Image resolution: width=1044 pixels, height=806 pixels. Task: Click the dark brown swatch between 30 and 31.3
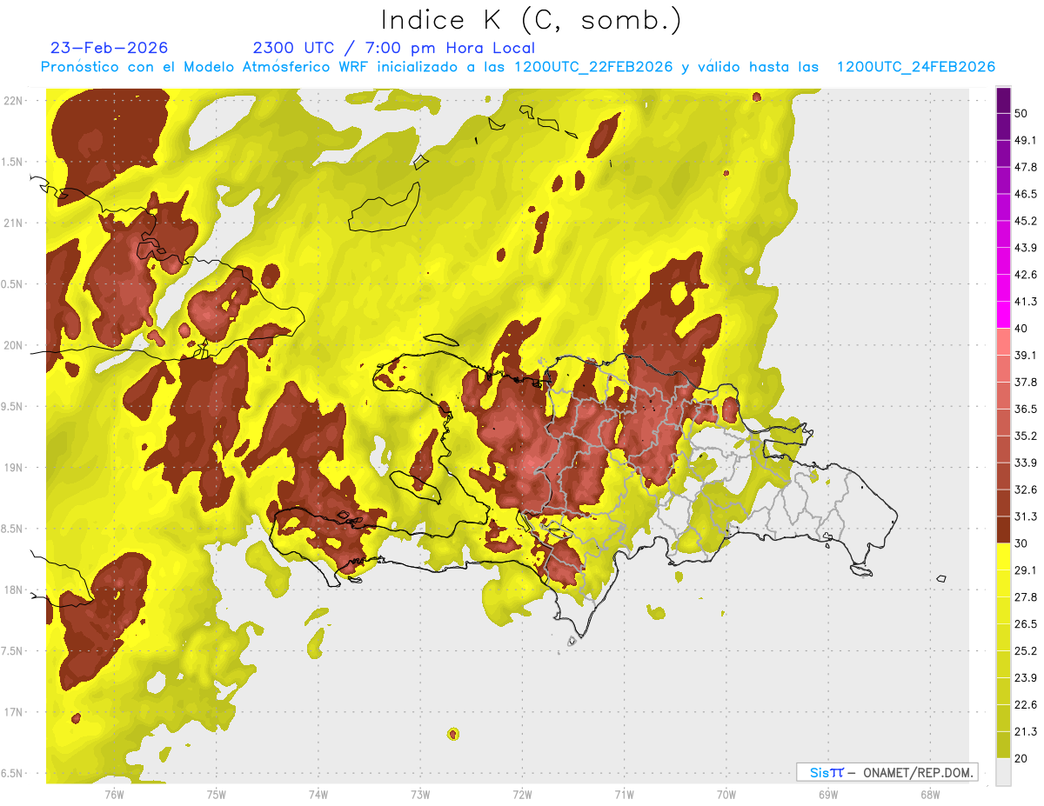[x=1004, y=530]
